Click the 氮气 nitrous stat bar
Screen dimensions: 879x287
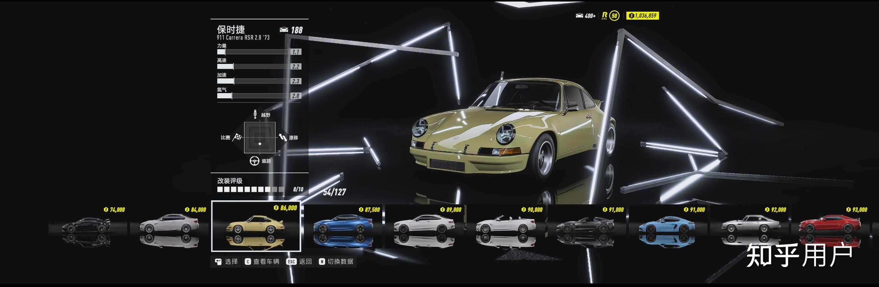point(254,96)
